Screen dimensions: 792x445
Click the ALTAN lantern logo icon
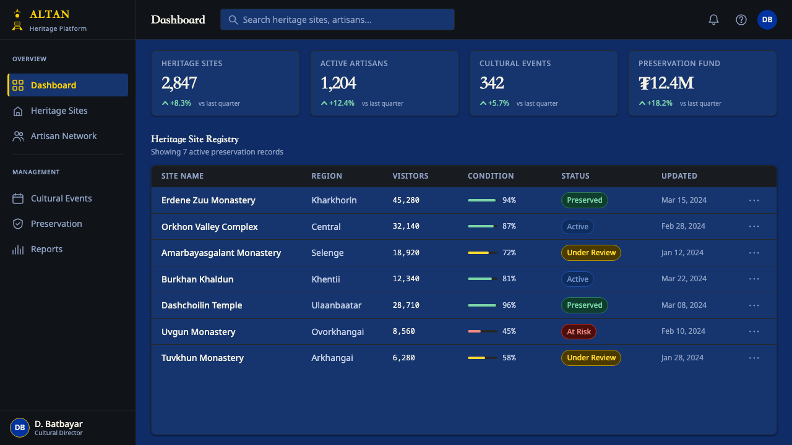[17, 20]
